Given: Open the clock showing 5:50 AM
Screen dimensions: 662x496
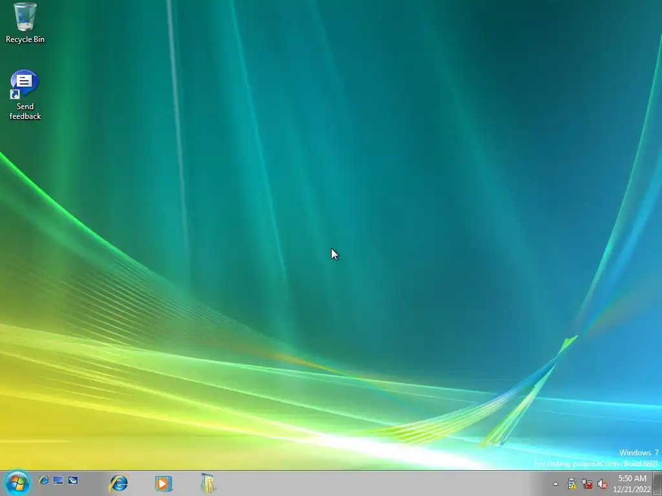Looking at the screenshot, I should pos(632,483).
